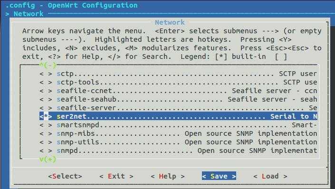Select the snmp-utils entry name
335x189 pixels.
78,142
